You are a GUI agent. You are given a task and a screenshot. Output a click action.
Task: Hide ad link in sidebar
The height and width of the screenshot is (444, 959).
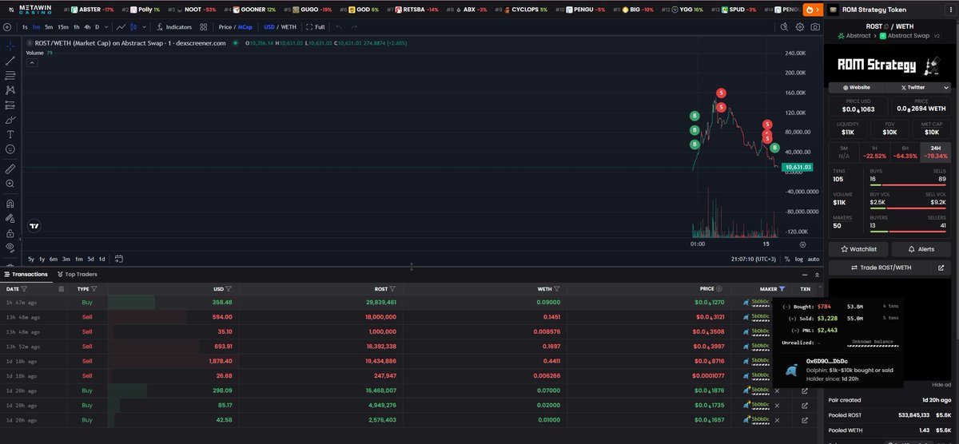click(x=940, y=385)
